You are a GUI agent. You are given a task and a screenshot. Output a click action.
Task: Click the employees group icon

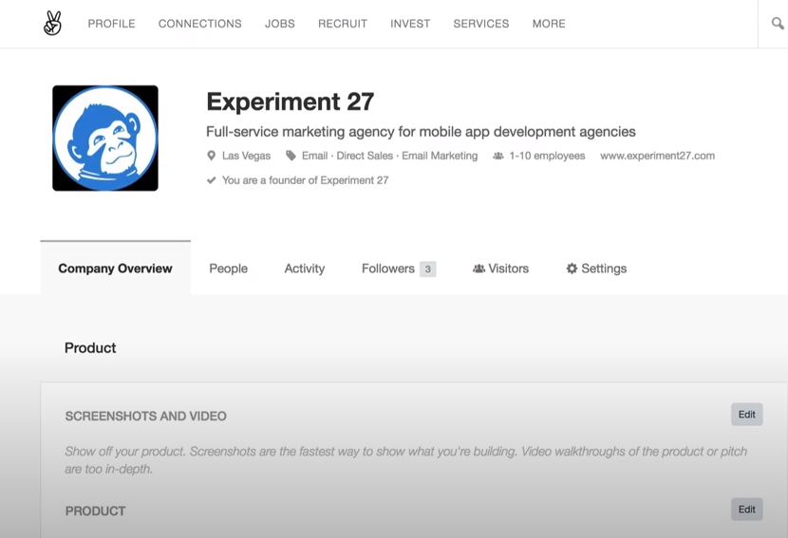click(x=498, y=156)
